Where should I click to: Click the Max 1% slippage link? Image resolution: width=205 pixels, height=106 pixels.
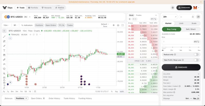coord(196,98)
